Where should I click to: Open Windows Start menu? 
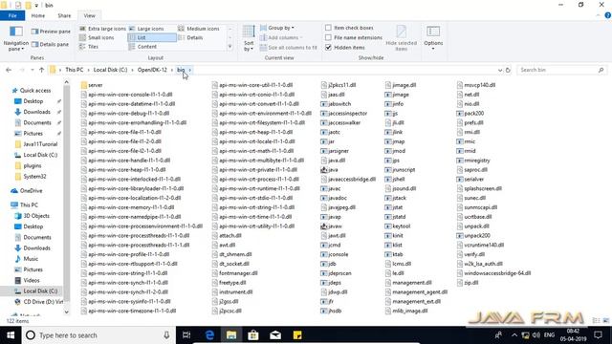[x=11, y=335]
